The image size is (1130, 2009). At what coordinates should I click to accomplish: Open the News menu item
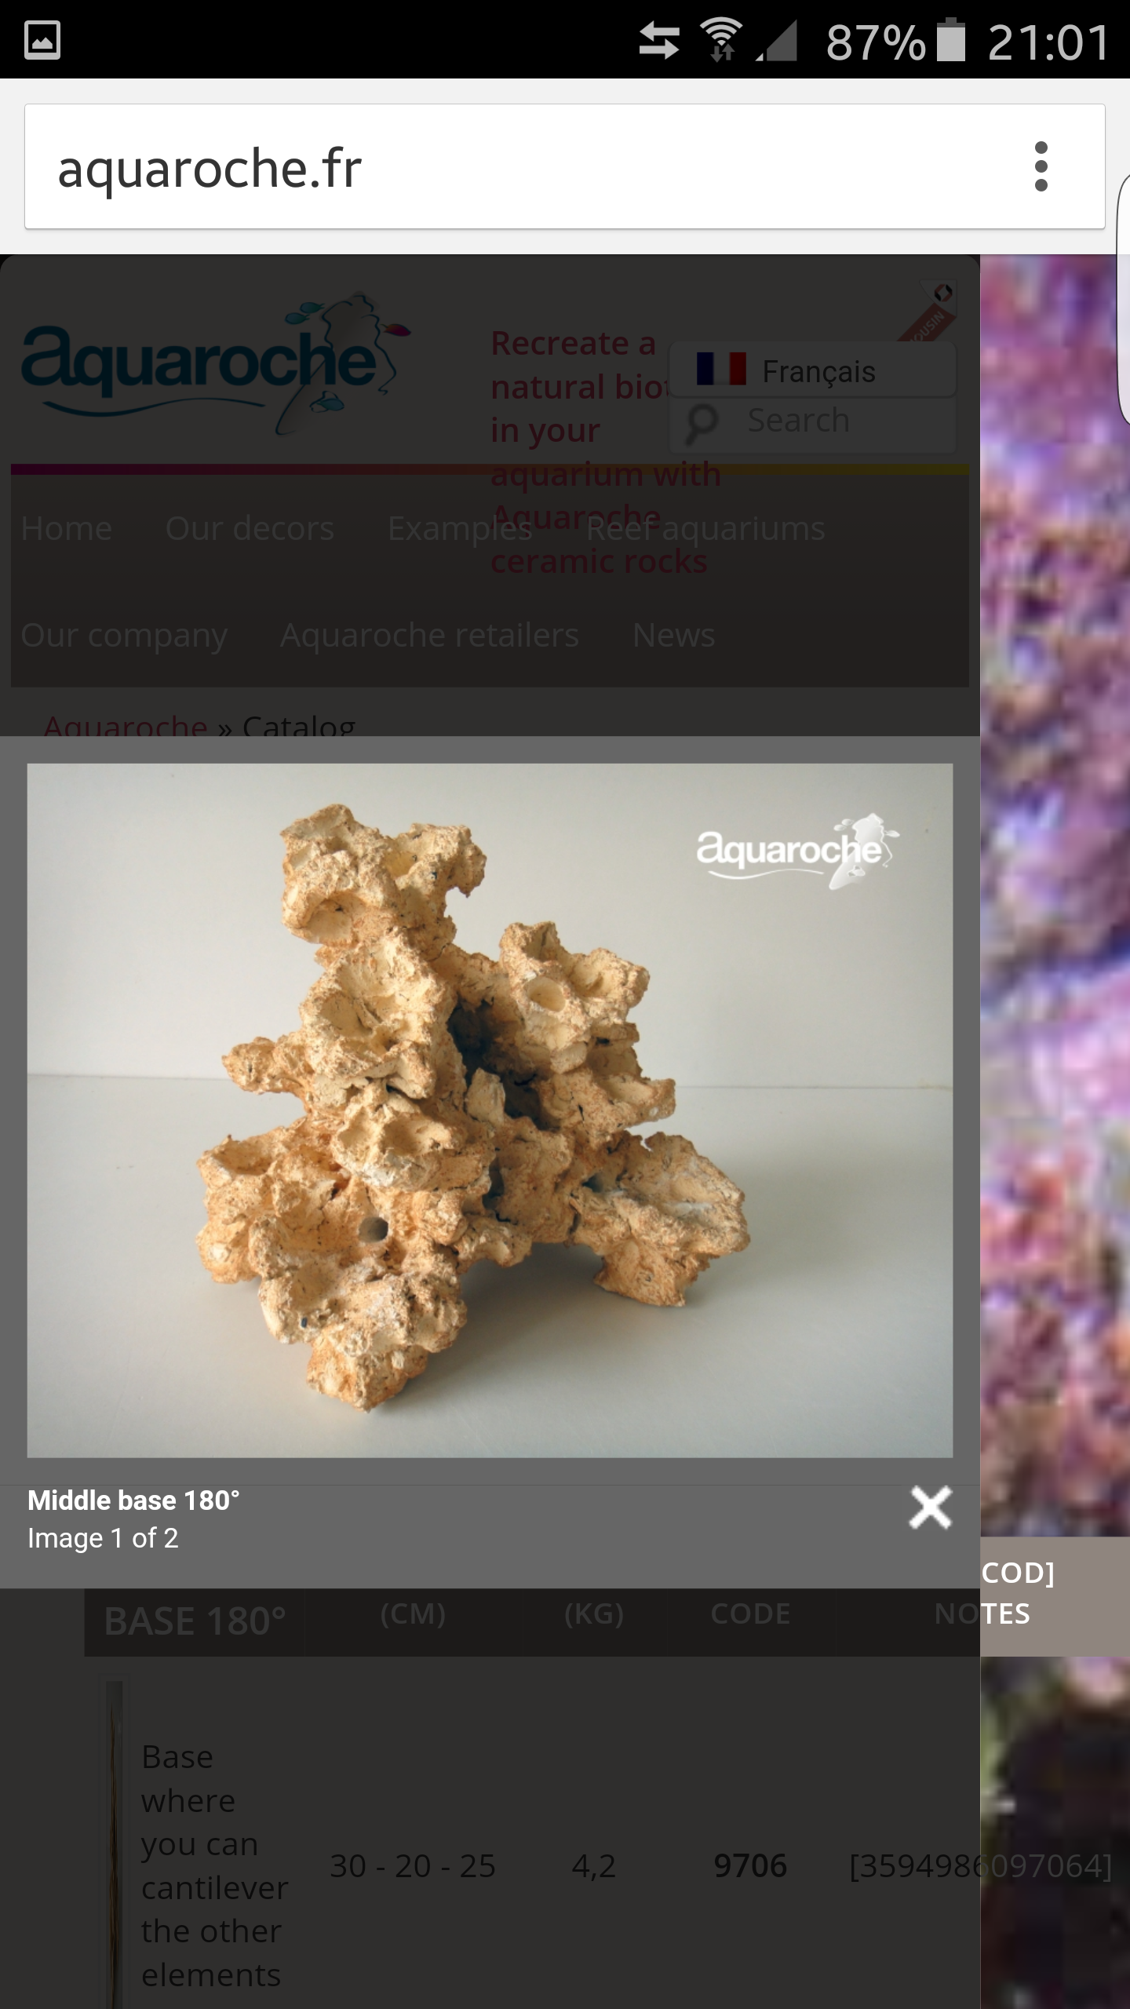click(x=673, y=635)
